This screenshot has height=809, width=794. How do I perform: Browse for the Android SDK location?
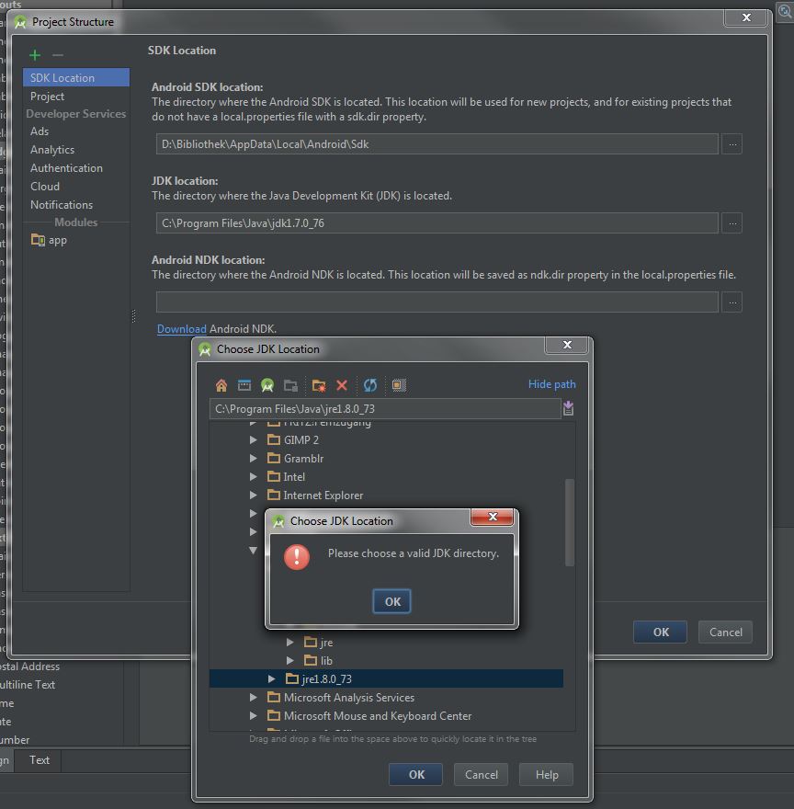[732, 144]
